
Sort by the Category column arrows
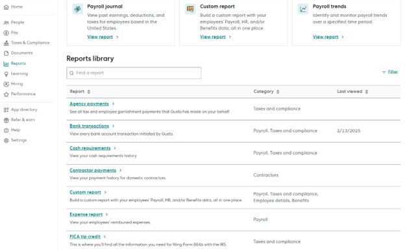[278, 91]
